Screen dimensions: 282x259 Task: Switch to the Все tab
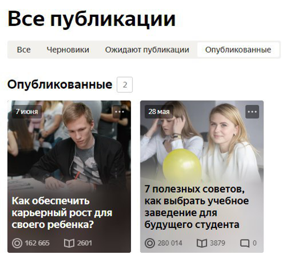click(x=24, y=49)
